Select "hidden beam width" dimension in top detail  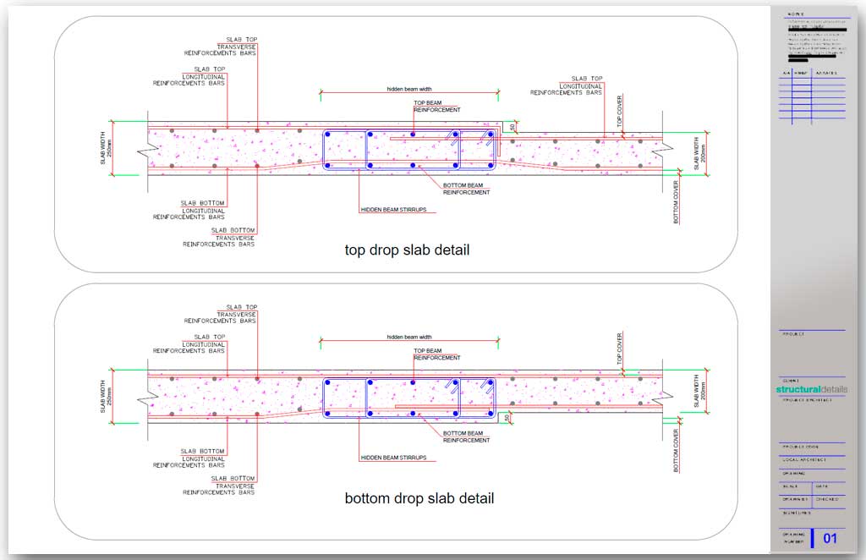click(x=409, y=89)
